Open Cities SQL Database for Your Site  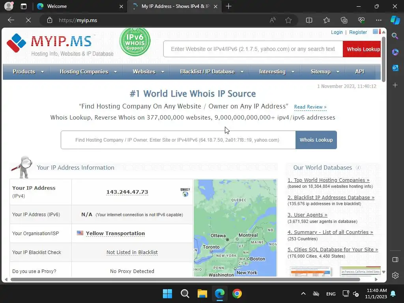click(333, 249)
